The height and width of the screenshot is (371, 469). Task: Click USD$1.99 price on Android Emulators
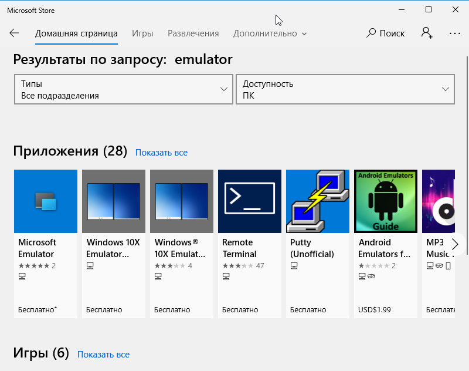[375, 309]
